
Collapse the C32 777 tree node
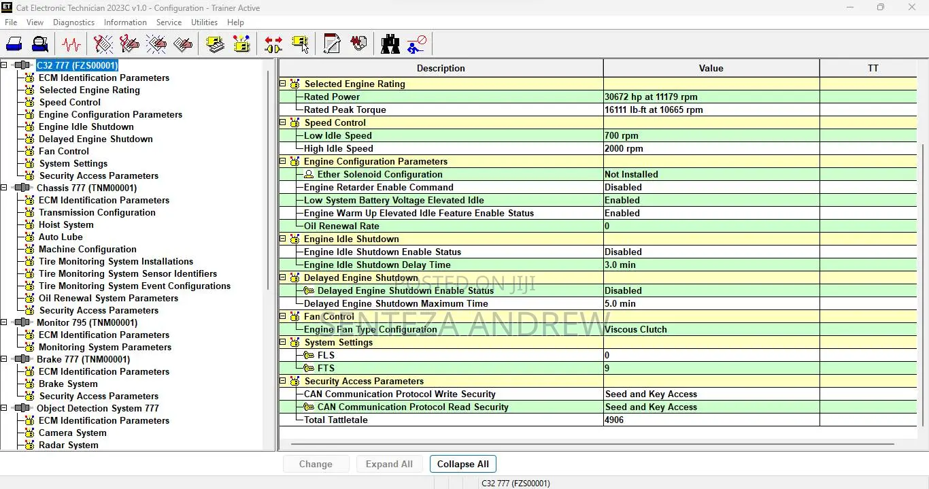4,65
